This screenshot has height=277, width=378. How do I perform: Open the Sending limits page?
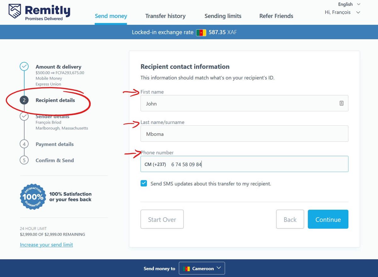[223, 16]
